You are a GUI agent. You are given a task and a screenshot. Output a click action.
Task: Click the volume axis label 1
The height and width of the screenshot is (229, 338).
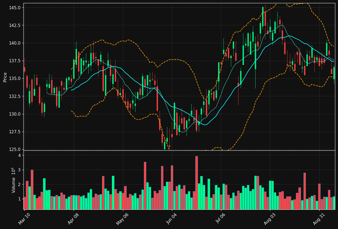coord(20,199)
